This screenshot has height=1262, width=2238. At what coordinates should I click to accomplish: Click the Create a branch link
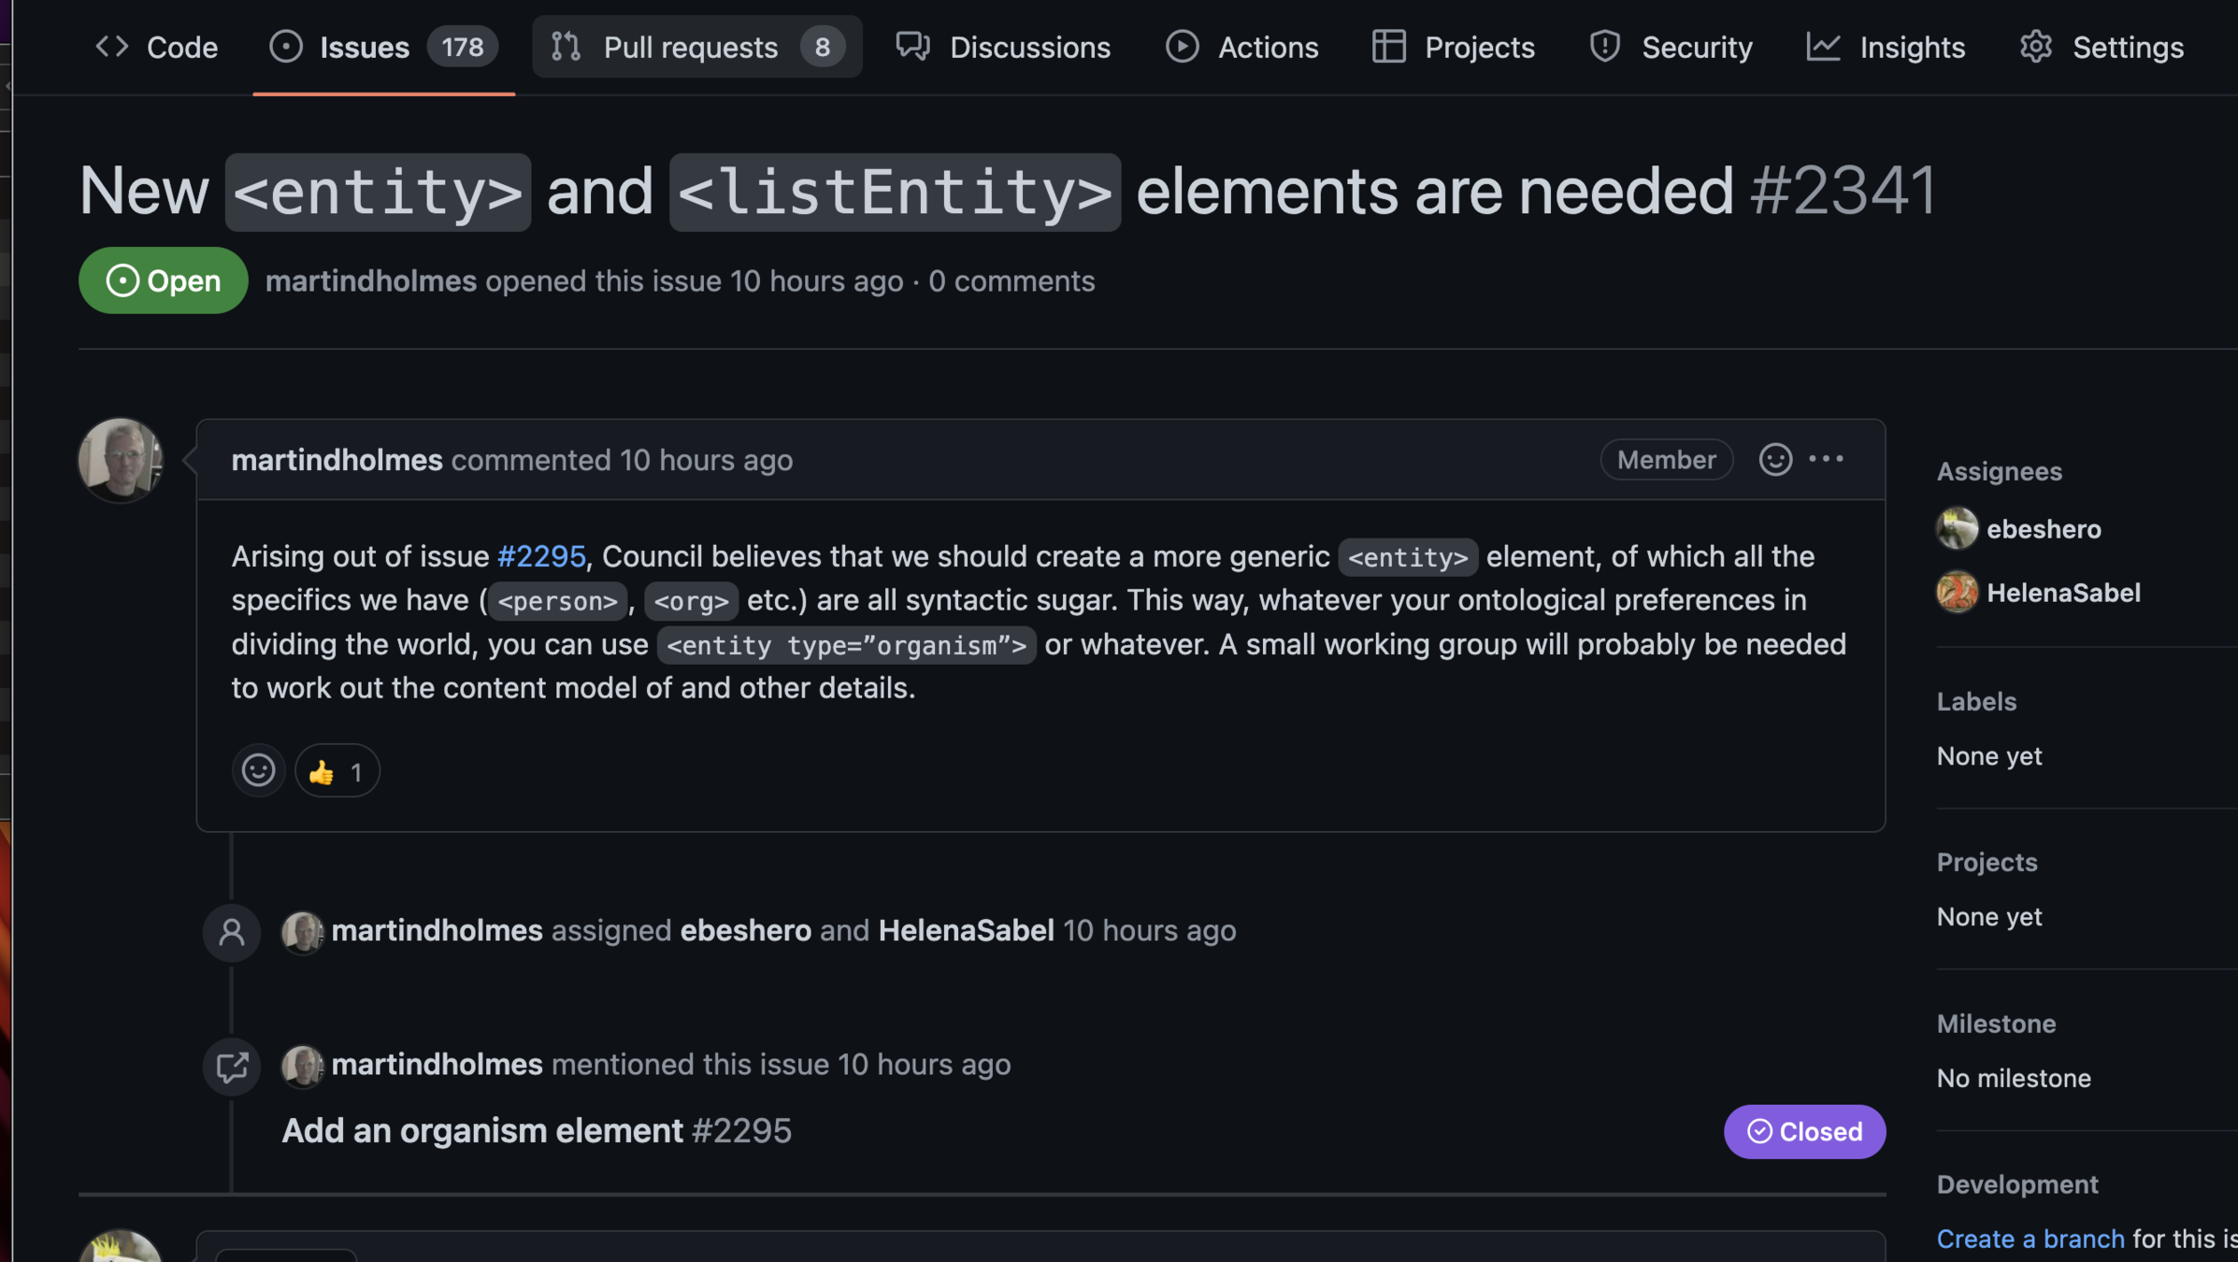(2030, 1239)
